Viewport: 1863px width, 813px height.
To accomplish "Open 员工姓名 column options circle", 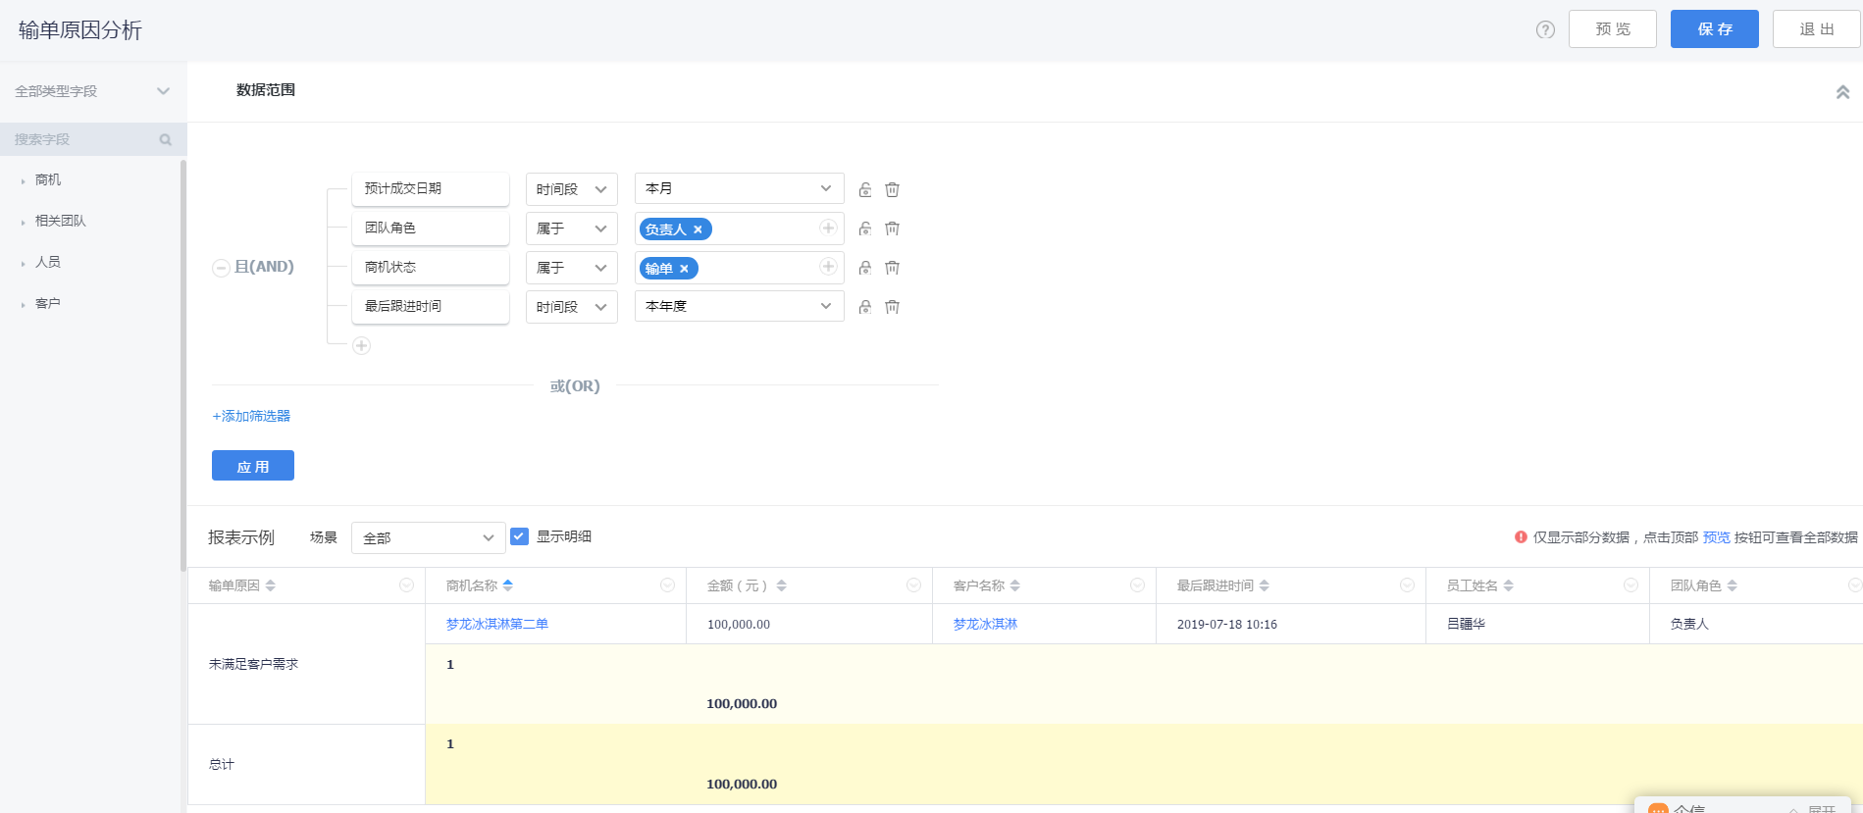I will [x=1630, y=585].
